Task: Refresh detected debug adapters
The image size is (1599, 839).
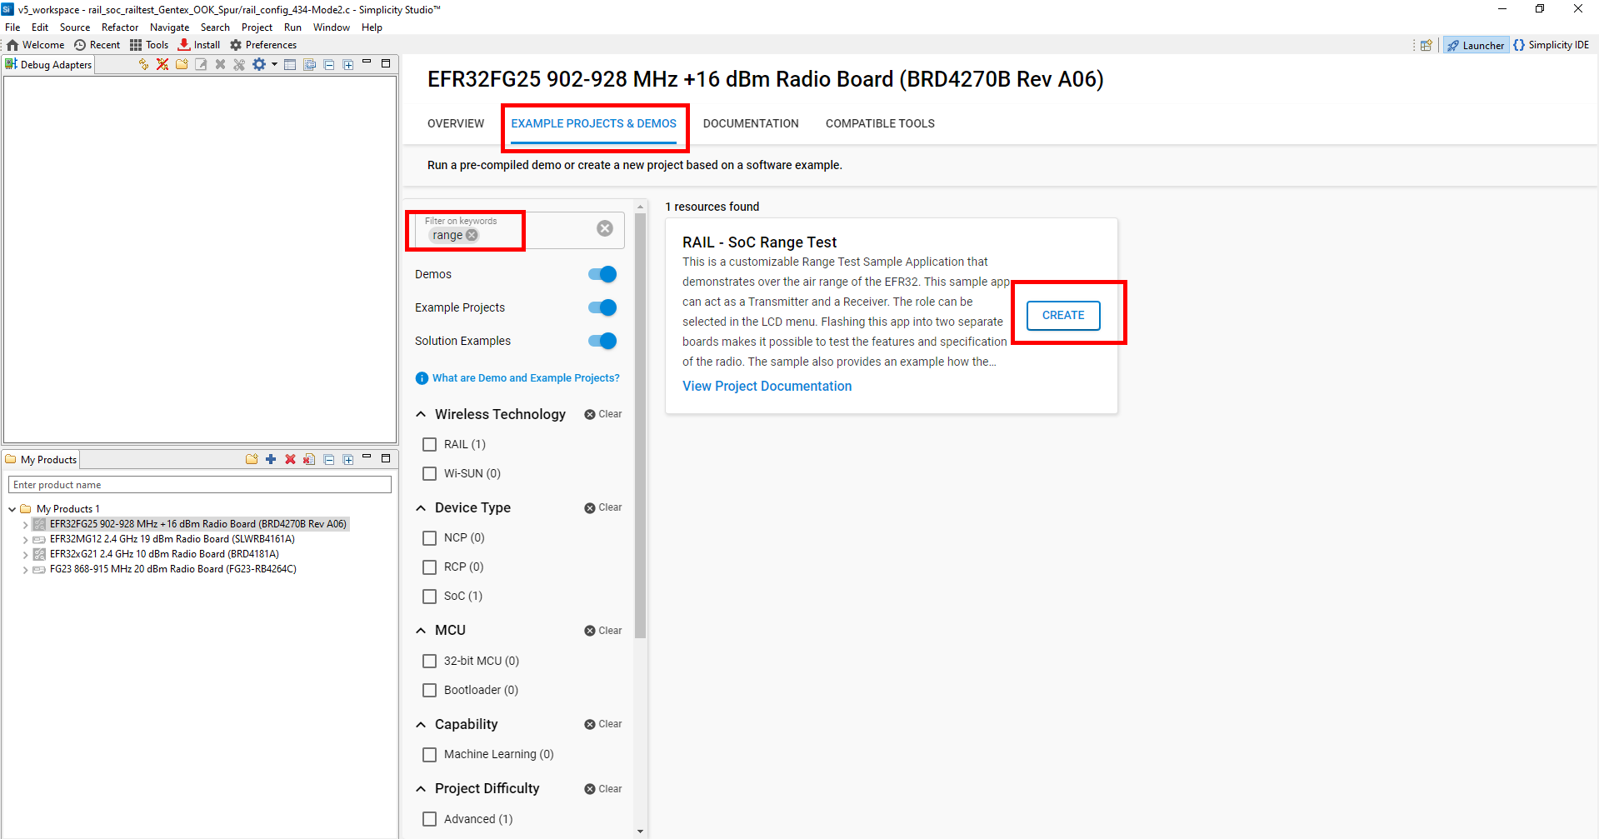Action: click(x=143, y=64)
